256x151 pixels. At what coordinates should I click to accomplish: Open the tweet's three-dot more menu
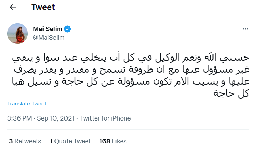(245, 30)
